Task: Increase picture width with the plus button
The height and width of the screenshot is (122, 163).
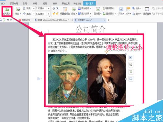Action: (49, 14)
